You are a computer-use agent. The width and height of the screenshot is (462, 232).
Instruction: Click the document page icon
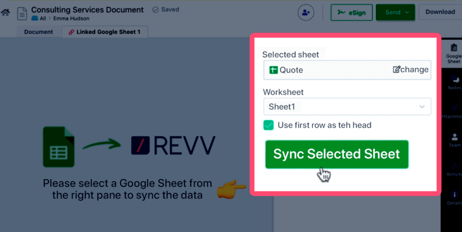pyautogui.click(x=22, y=14)
